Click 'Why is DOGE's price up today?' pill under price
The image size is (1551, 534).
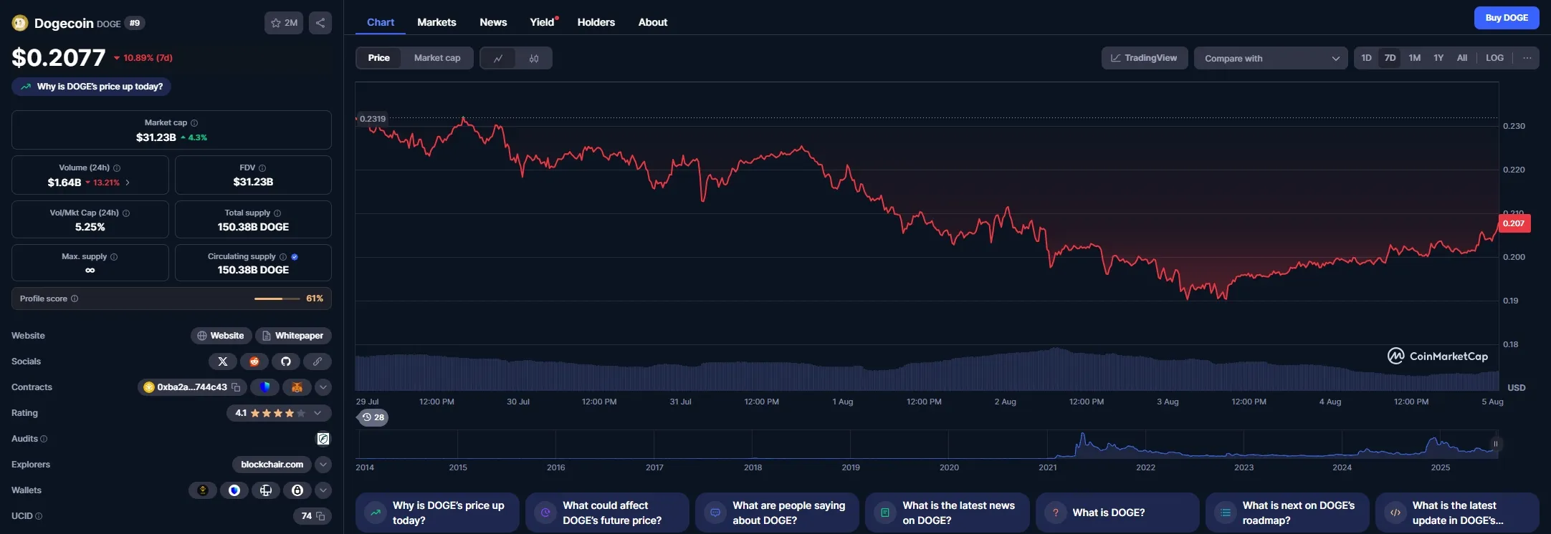[x=91, y=87]
